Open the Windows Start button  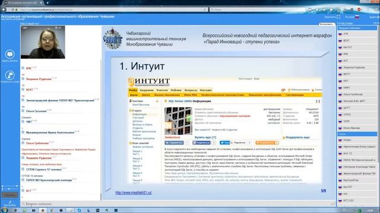(4, 210)
